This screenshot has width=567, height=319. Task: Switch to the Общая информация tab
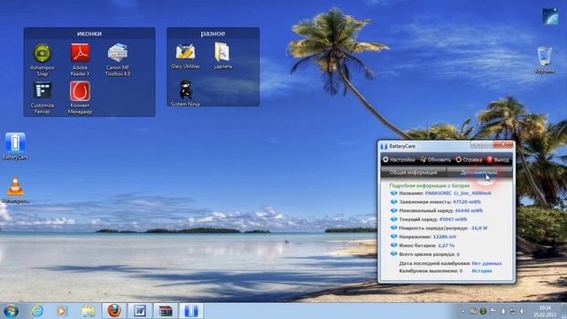tap(414, 173)
